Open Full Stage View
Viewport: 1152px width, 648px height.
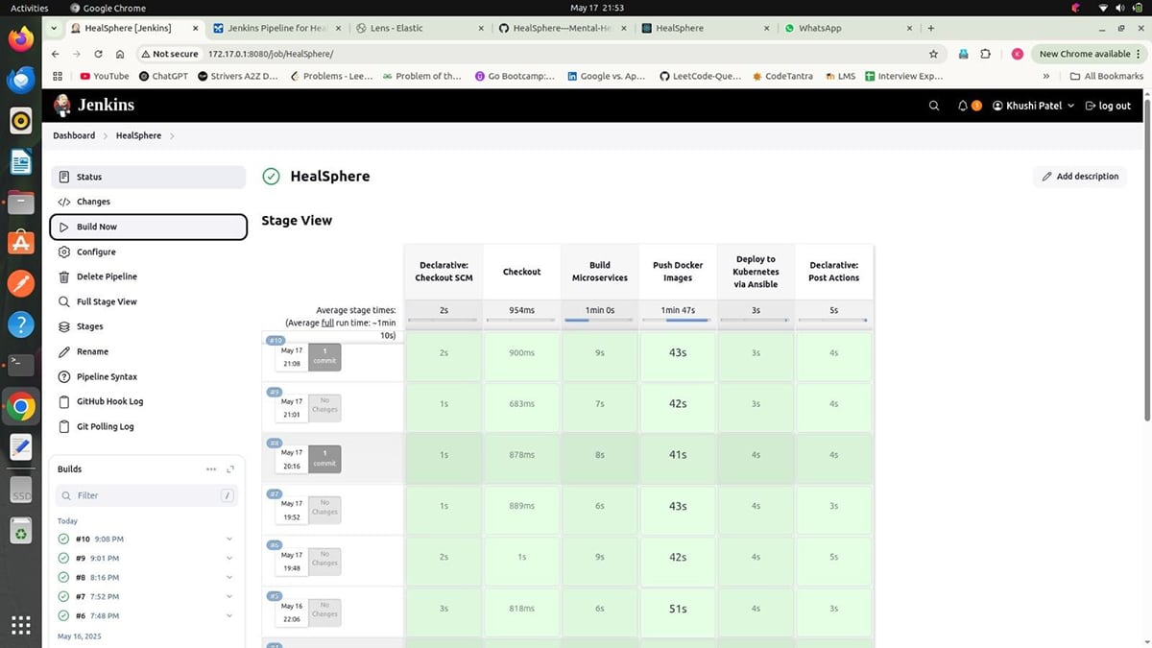coord(108,301)
